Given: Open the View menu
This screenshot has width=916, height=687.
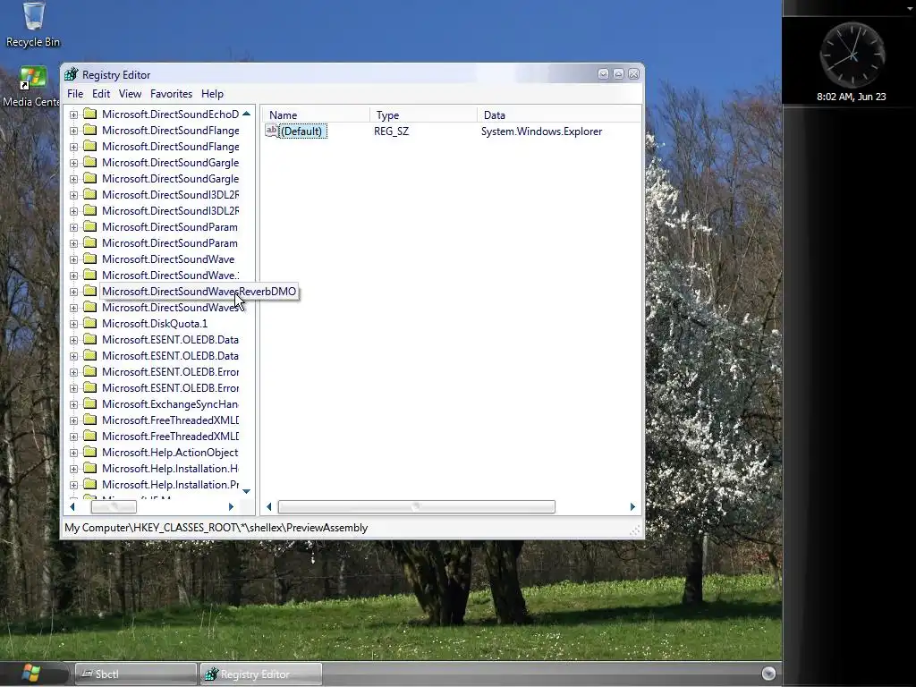Looking at the screenshot, I should click(x=130, y=93).
